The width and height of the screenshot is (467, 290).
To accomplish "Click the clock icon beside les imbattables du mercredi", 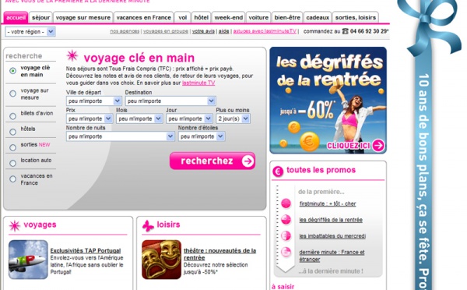I will coord(286,235).
